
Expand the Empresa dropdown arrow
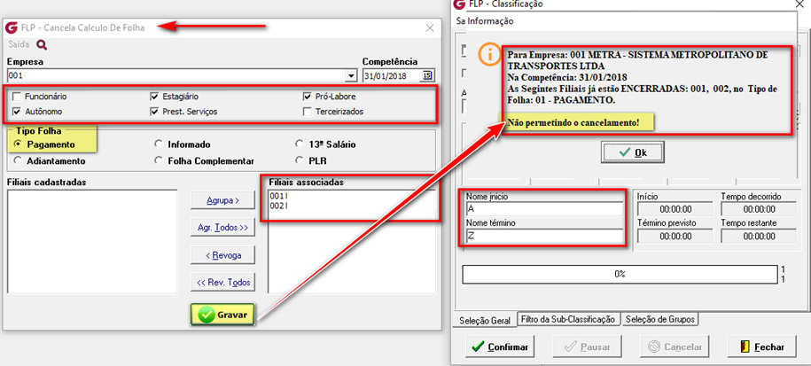pyautogui.click(x=352, y=76)
